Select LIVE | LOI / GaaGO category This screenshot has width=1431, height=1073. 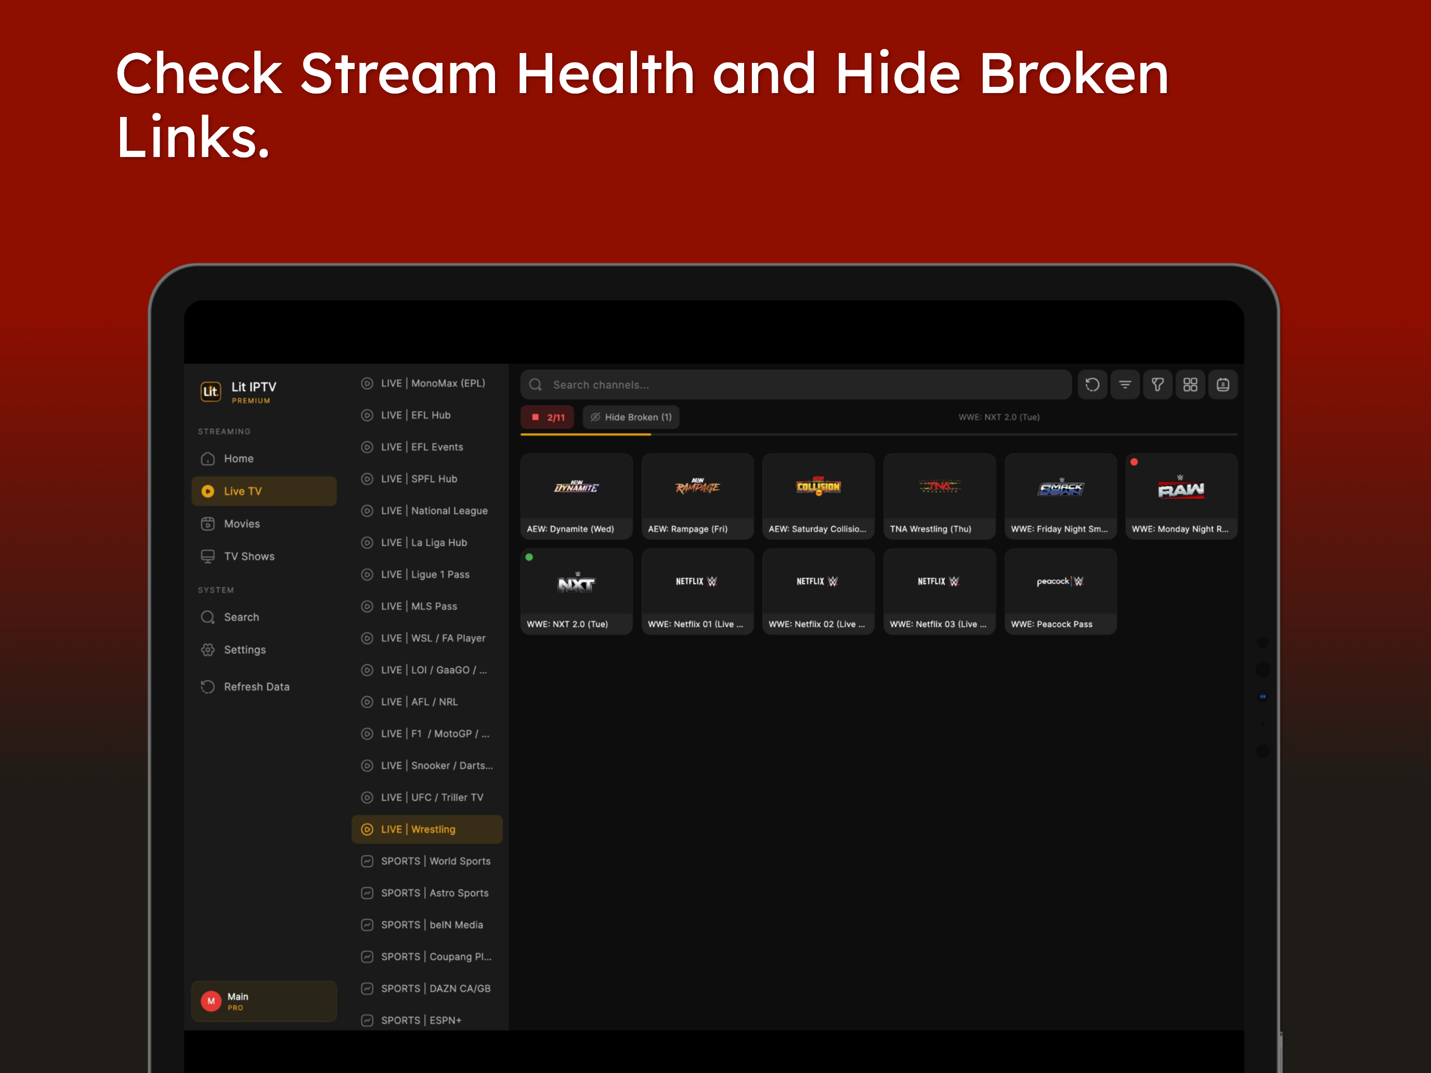coord(427,670)
